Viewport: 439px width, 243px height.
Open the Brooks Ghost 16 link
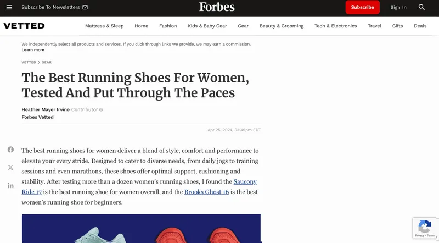click(x=206, y=192)
